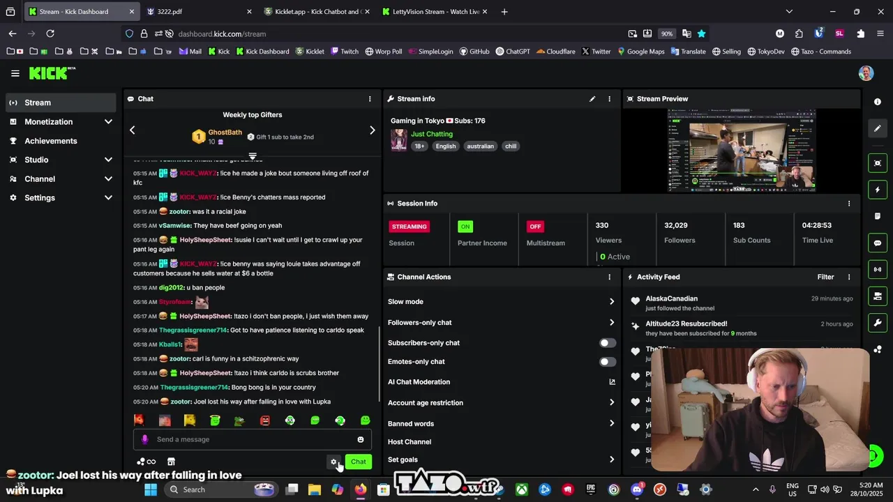
Task: Toggle the notes widget icon in right sidebar
Action: (x=878, y=216)
